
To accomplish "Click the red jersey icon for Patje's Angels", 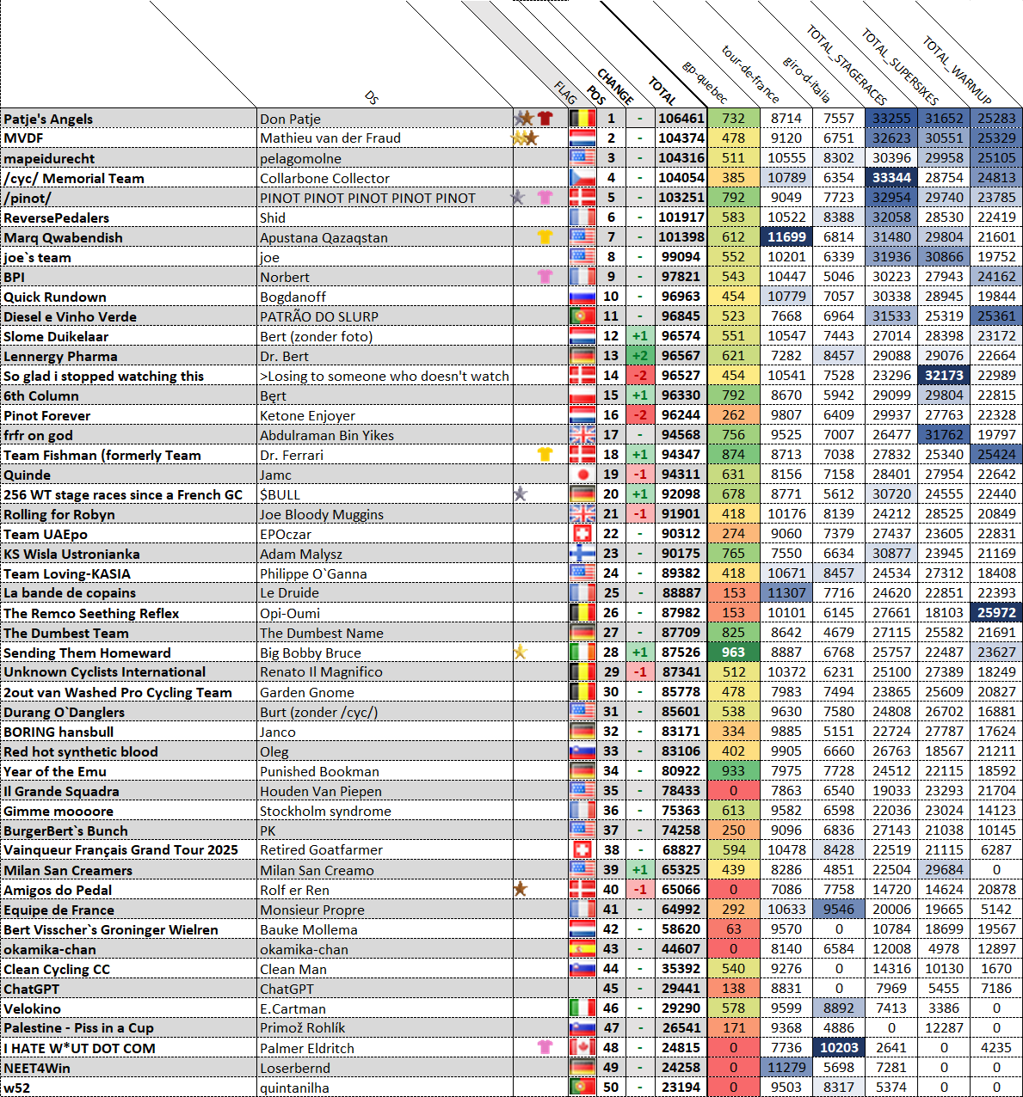I will point(545,119).
